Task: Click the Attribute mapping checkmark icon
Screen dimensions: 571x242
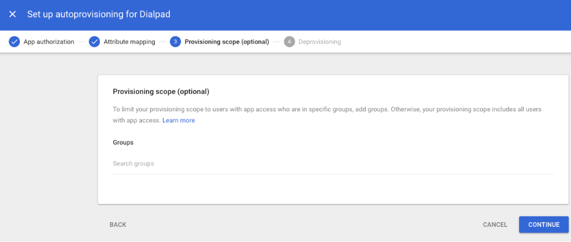Action: pos(95,42)
